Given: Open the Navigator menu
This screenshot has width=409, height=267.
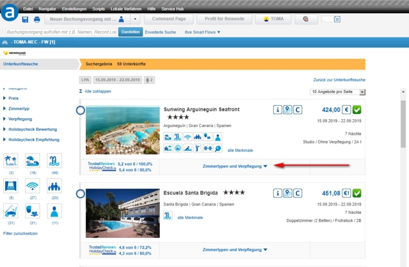Looking at the screenshot, I should (x=47, y=9).
